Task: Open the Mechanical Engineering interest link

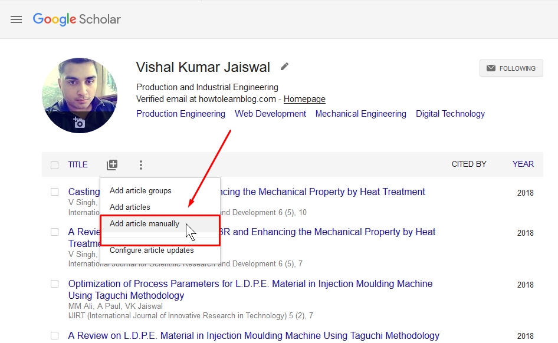Action: [x=360, y=114]
